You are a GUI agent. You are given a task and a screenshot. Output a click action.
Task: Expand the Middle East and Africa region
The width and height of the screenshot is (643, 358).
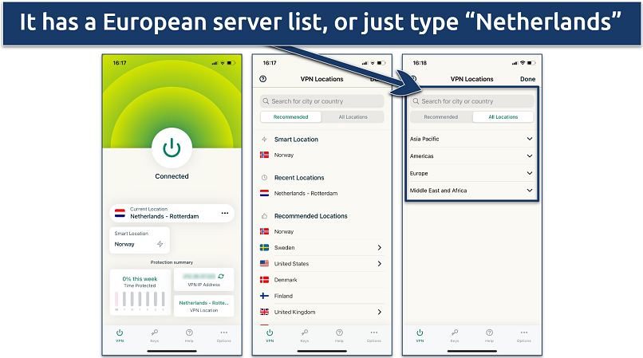tap(471, 191)
